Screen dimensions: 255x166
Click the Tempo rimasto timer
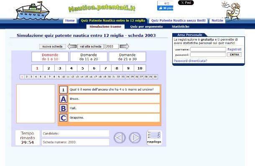click(x=28, y=138)
